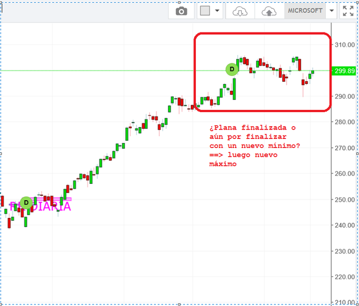Click the D dividend marker near 250
Image resolution: width=359 pixels, height=306 pixels.
click(26, 203)
